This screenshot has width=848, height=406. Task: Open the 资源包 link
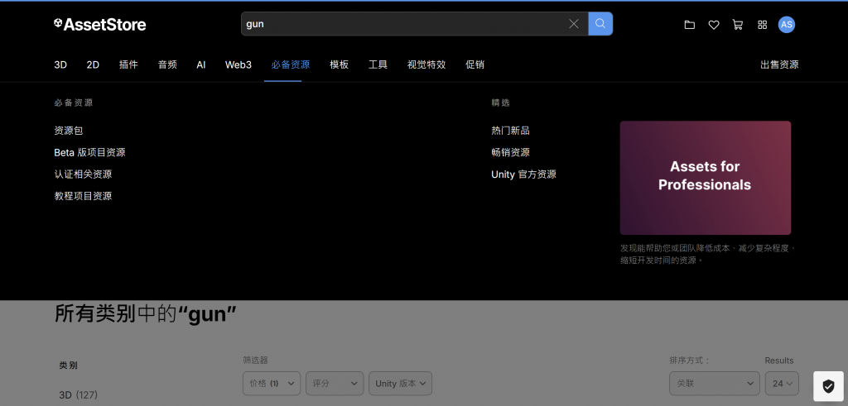pos(69,131)
